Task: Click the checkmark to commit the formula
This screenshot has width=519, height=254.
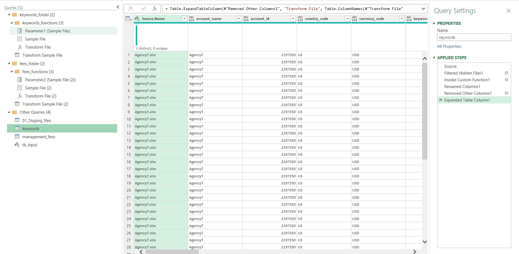Action: coord(144,8)
